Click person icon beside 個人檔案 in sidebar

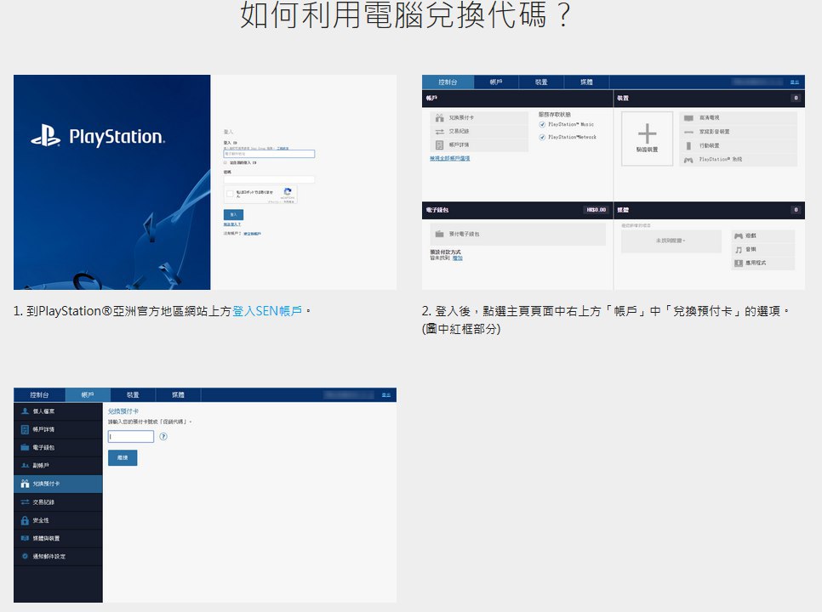click(25, 411)
